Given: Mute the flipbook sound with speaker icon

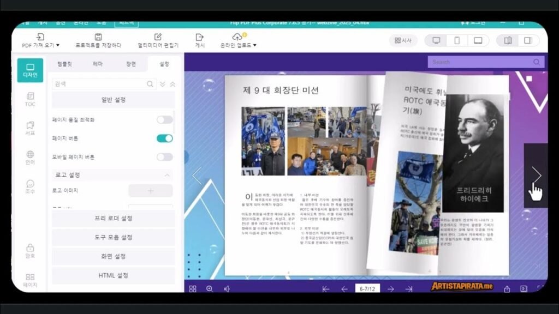Looking at the screenshot, I should point(227,289).
